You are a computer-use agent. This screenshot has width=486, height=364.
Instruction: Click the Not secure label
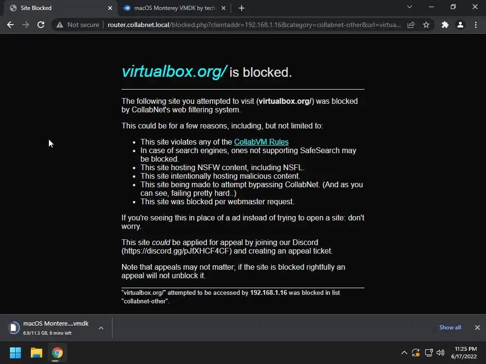coord(84,25)
